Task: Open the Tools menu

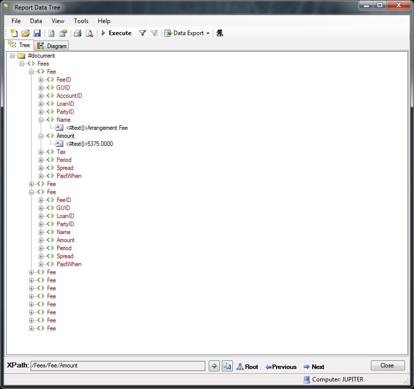Action: coord(81,21)
